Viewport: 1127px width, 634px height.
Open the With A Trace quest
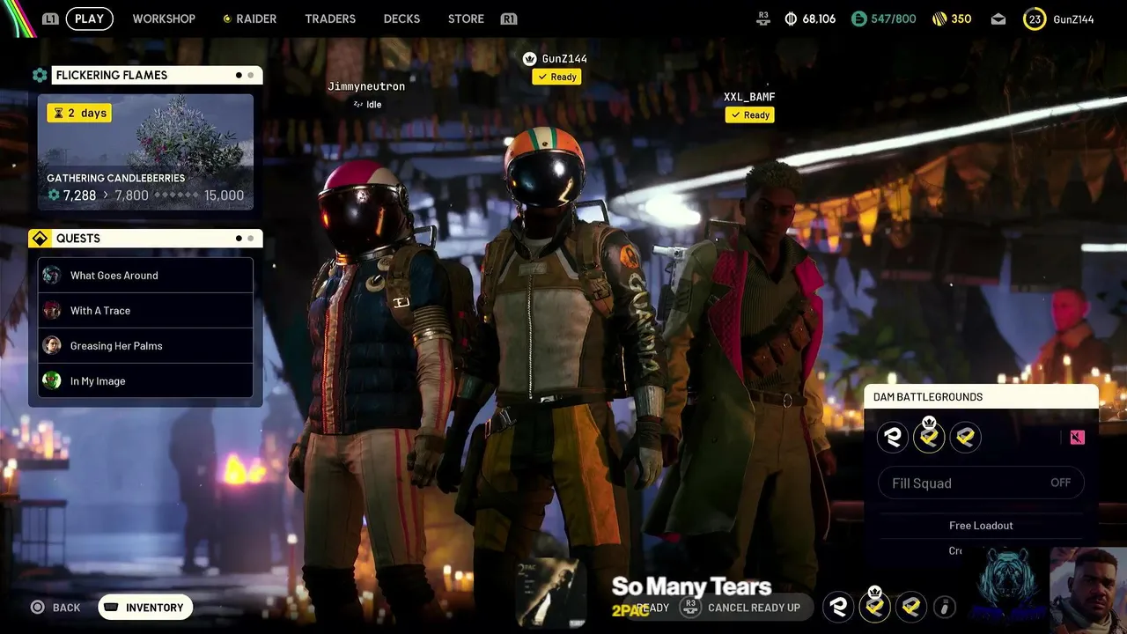coord(145,311)
